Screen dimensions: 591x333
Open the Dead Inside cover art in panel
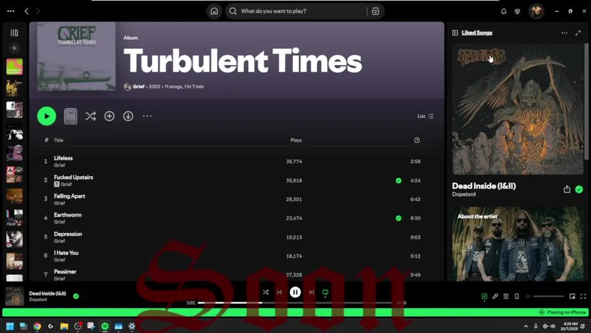[517, 109]
